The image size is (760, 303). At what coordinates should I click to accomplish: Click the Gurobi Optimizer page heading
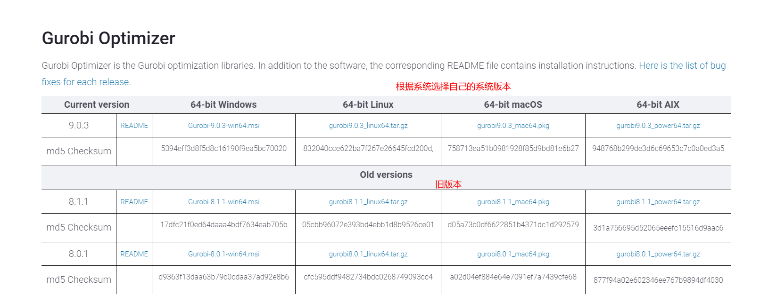click(108, 39)
